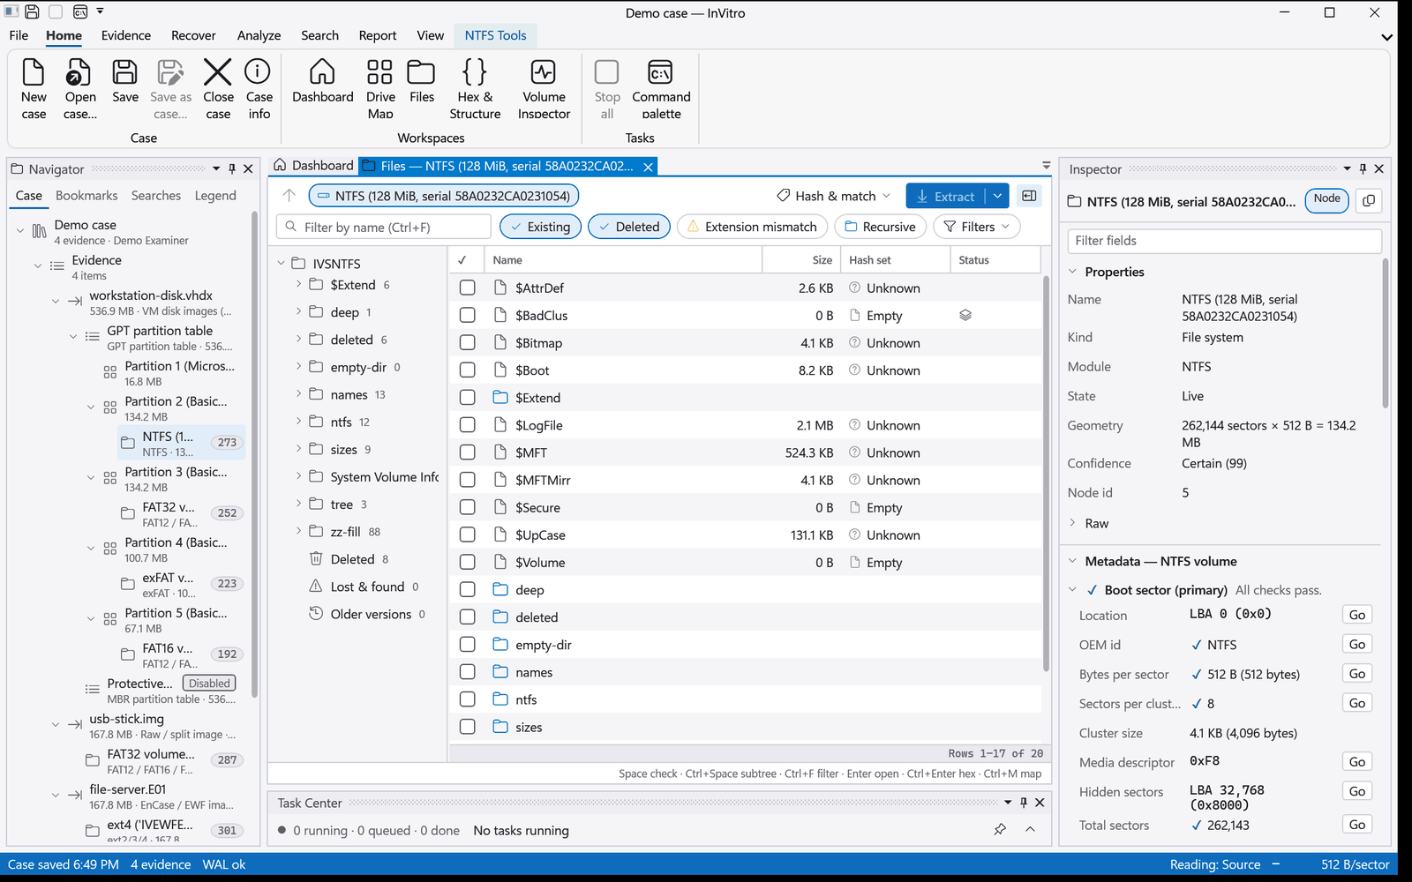Open the Hash & match dropdown
Screen dimensions: 1412x882
point(834,196)
